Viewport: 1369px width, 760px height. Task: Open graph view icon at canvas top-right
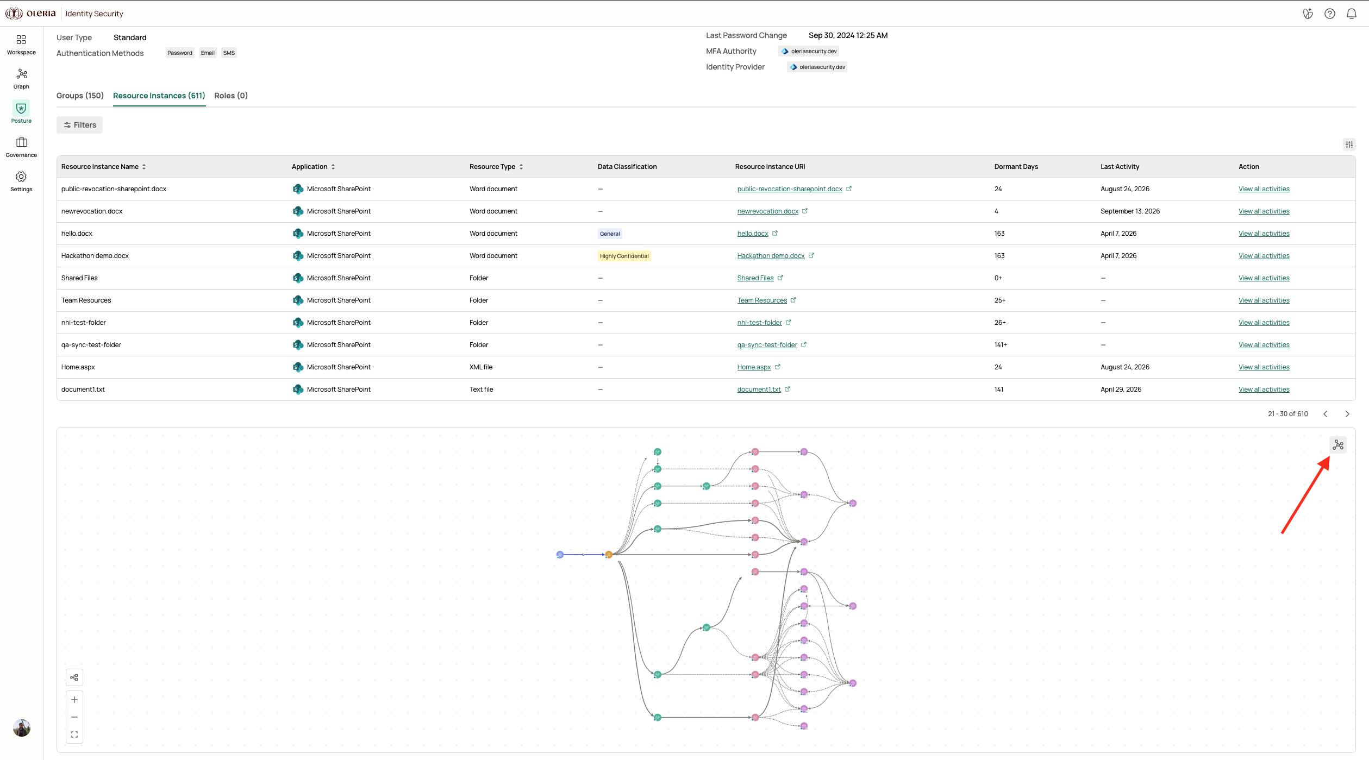tap(1338, 445)
